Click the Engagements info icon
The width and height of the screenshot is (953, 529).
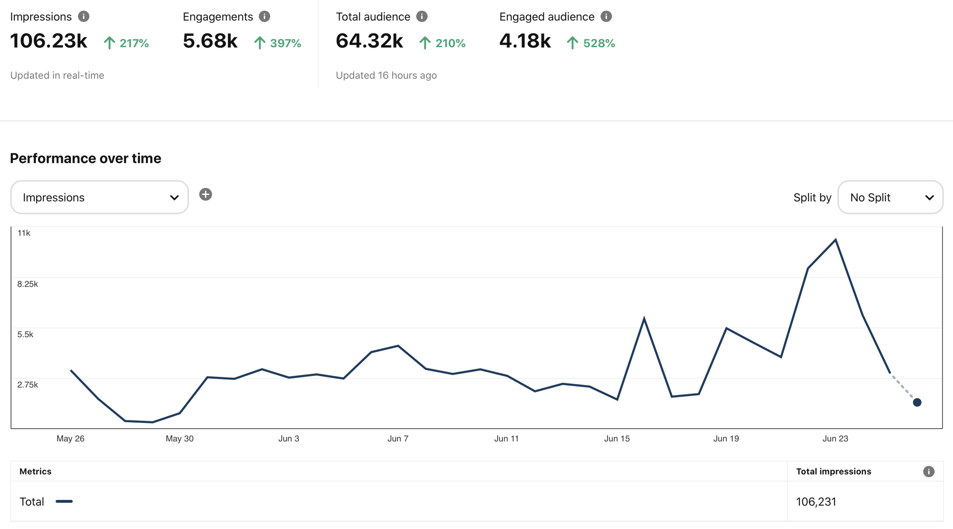click(264, 16)
